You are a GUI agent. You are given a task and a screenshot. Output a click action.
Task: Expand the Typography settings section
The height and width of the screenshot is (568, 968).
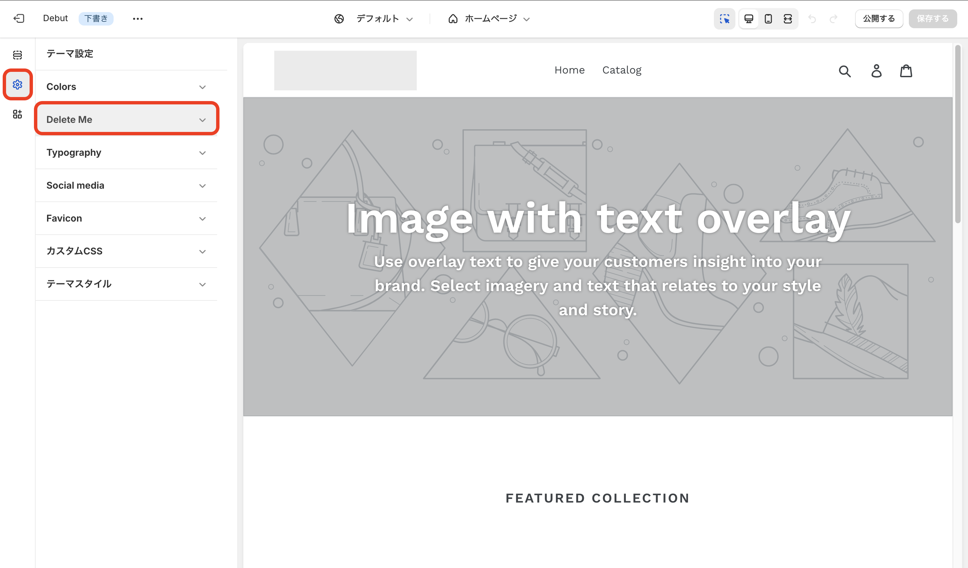[x=126, y=152]
